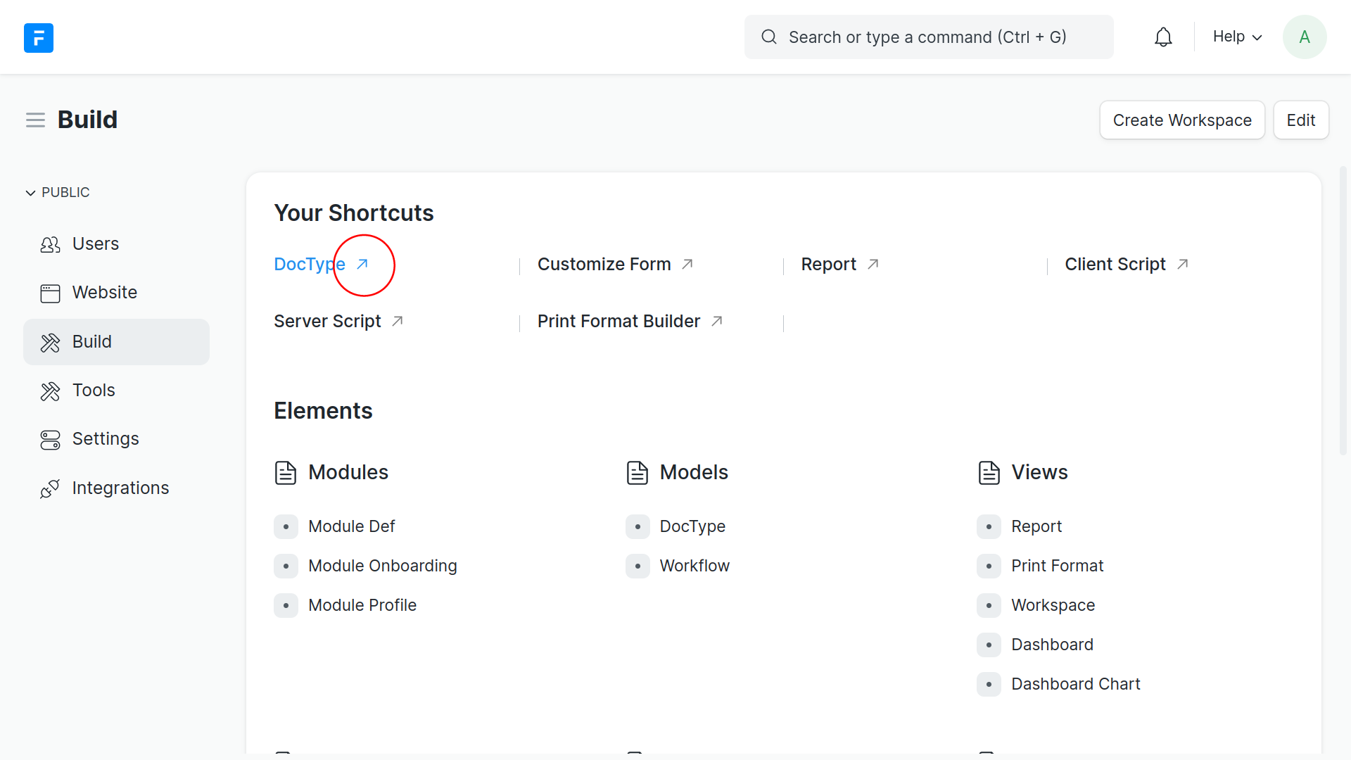Click the Create Workspace button
The image size is (1351, 760).
[1181, 120]
